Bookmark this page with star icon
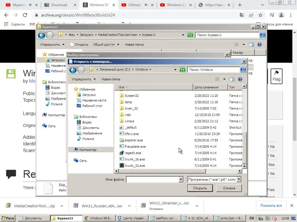The width and height of the screenshot is (297, 222). pyautogui.click(x=261, y=15)
